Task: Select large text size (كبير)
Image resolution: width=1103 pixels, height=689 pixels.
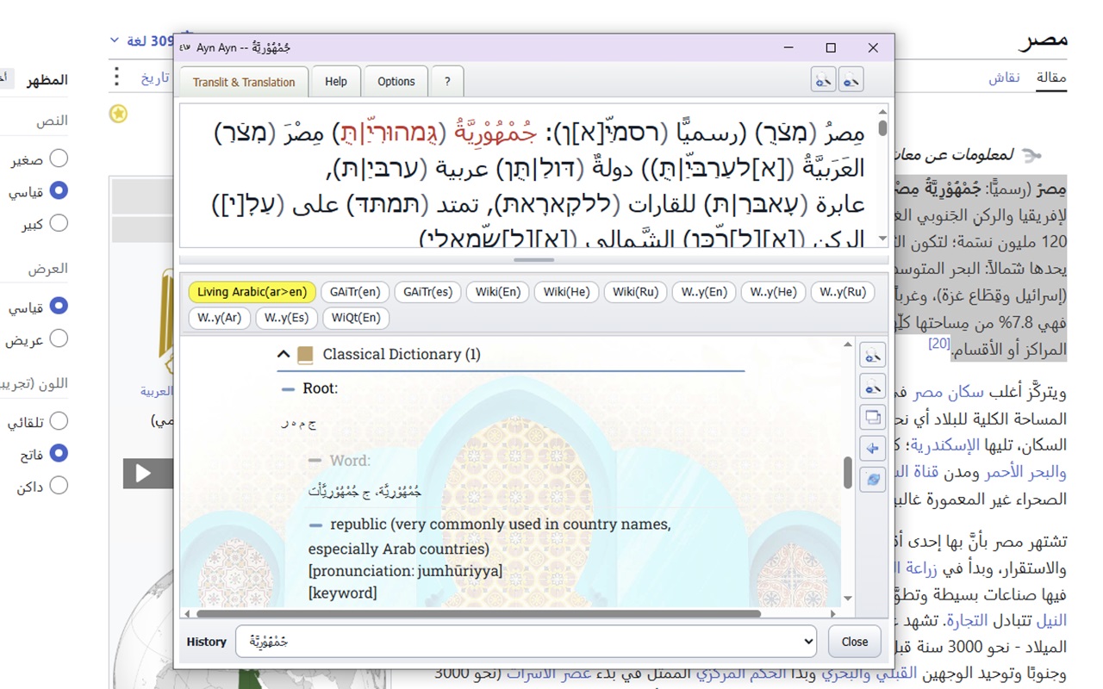Action: [x=59, y=224]
